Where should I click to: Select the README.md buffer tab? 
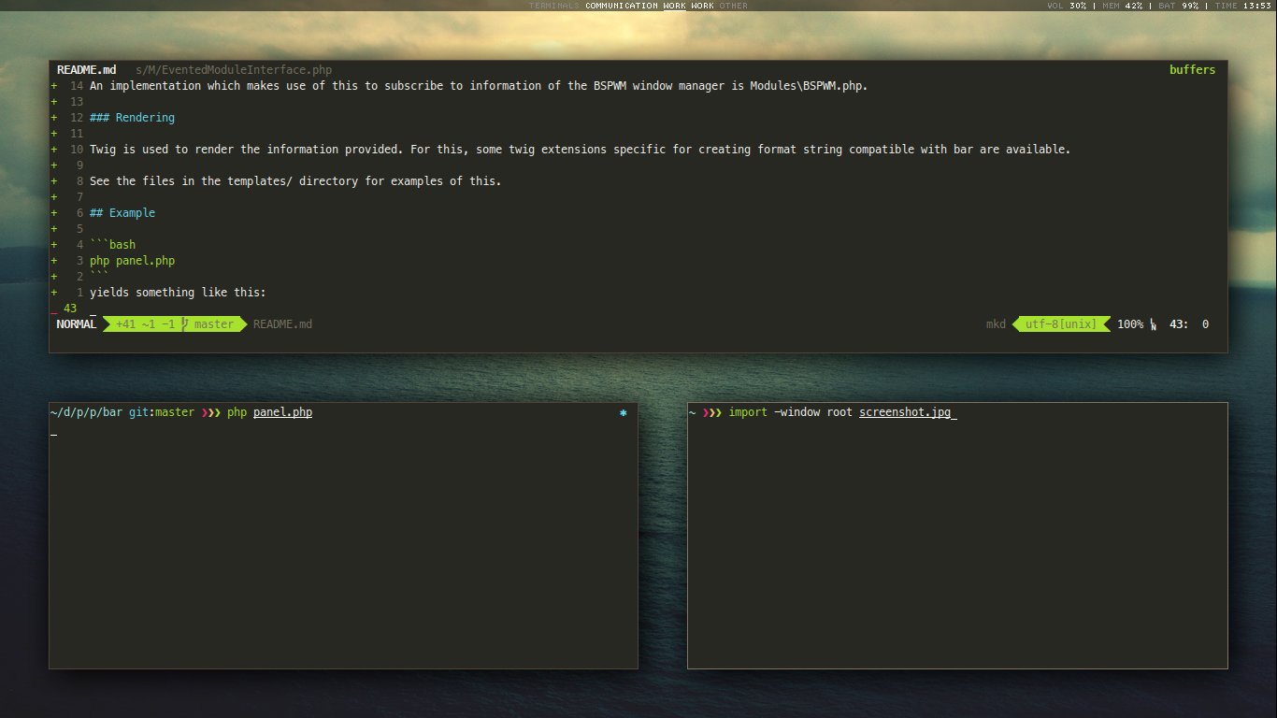point(87,70)
